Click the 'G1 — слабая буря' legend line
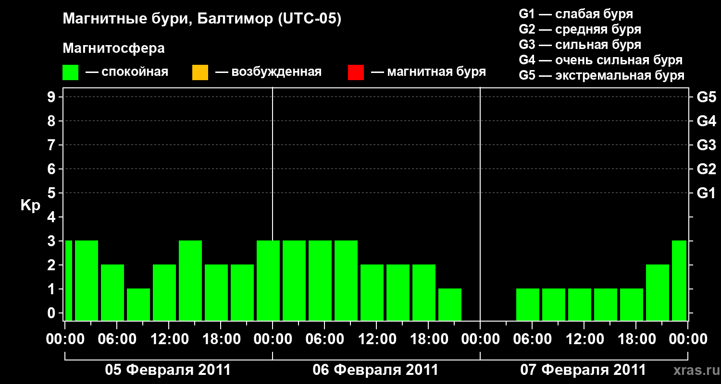The width and height of the screenshot is (721, 384). coord(576,14)
